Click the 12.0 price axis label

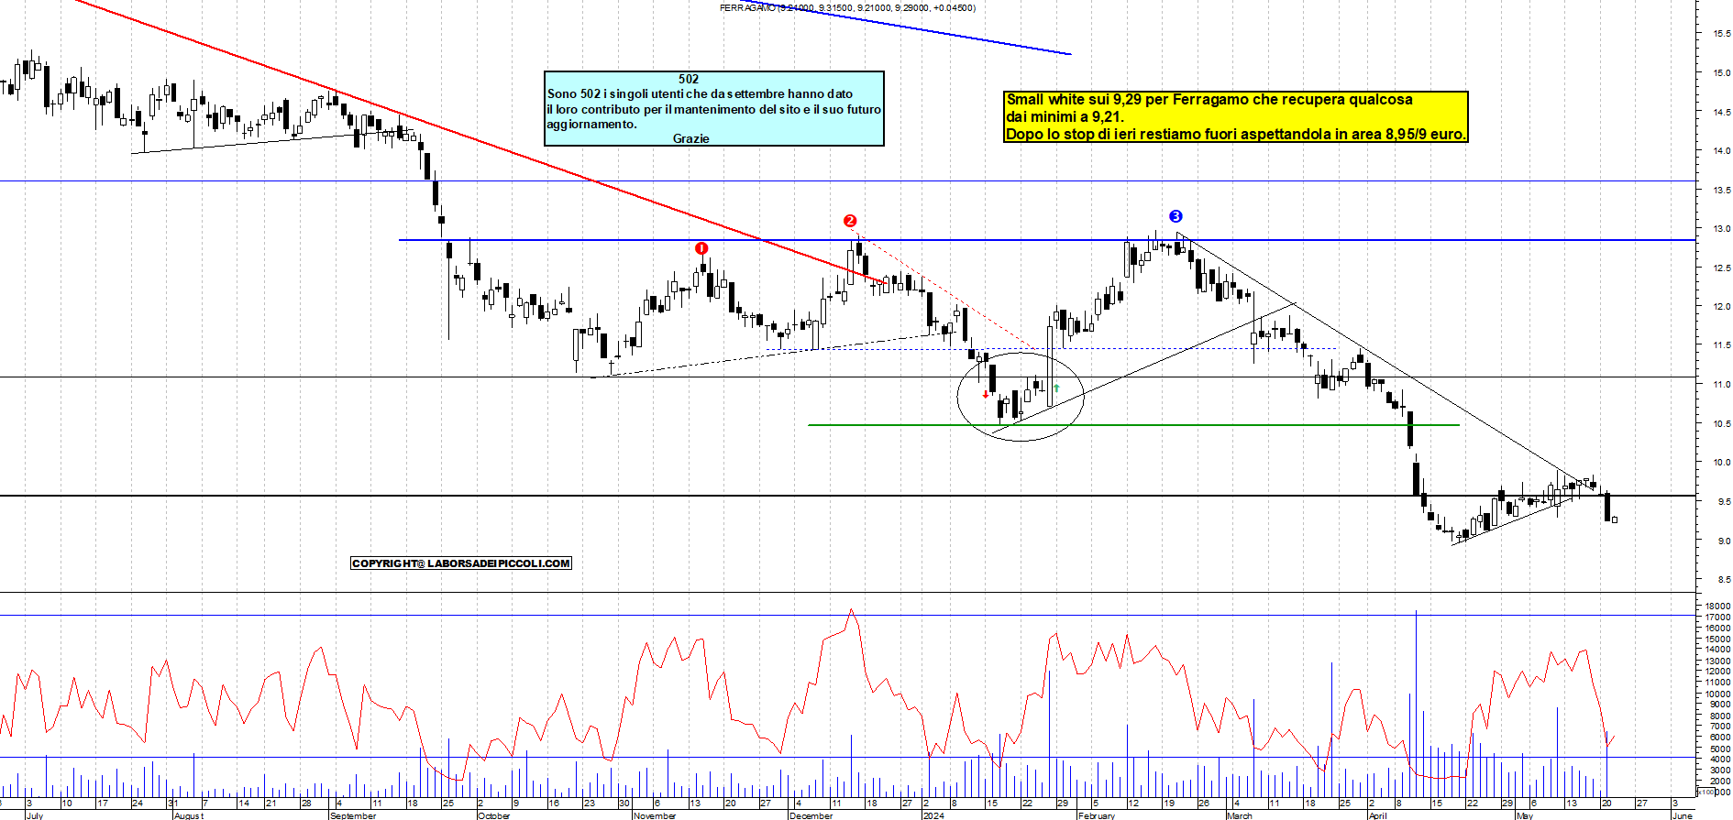click(1721, 307)
